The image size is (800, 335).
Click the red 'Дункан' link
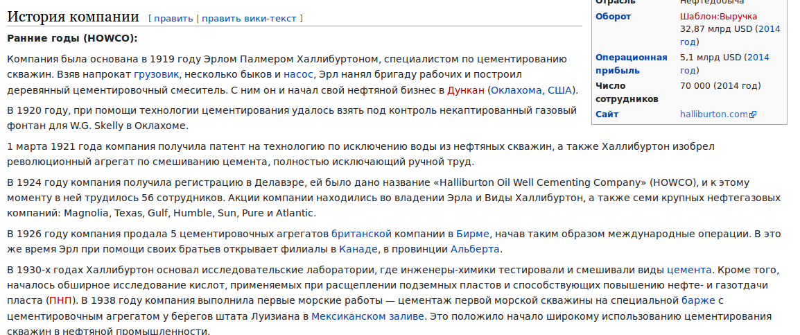465,90
